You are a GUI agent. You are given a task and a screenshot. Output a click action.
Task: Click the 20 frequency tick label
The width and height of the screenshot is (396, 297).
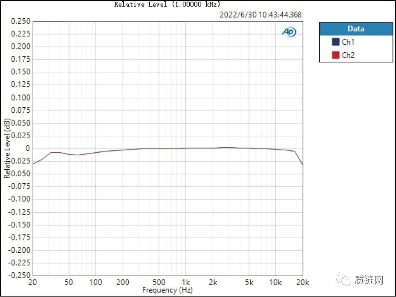point(32,282)
